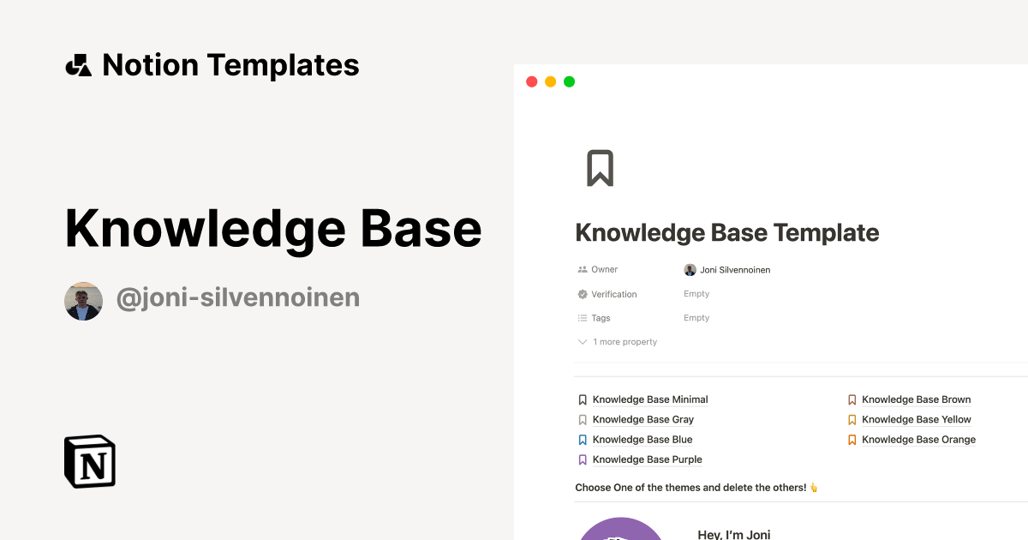Click the purple bookmark icon beside Knowledge Base Purple
The height and width of the screenshot is (540, 1028).
pyautogui.click(x=582, y=459)
